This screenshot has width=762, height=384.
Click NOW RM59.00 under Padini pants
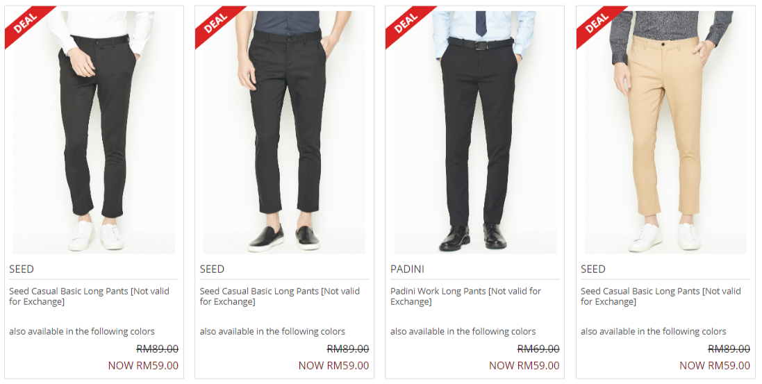tap(524, 365)
